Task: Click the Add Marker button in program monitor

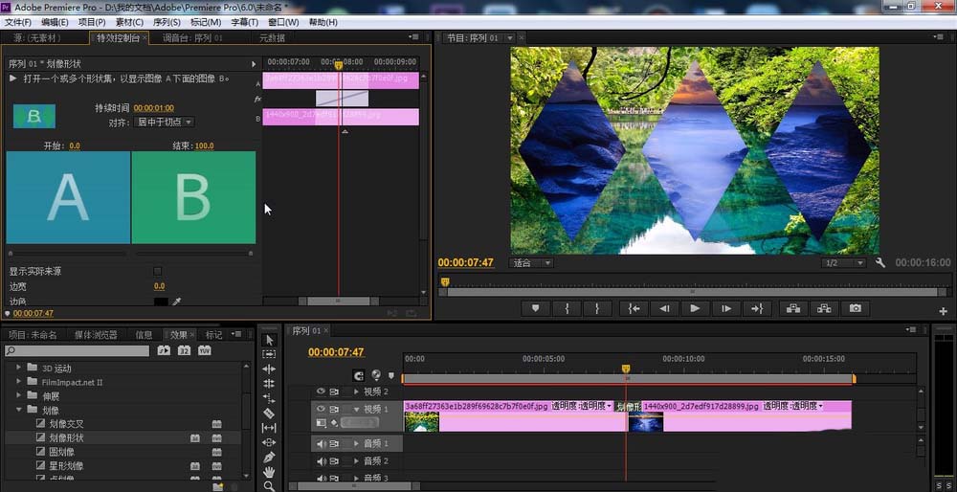Action: tap(535, 308)
